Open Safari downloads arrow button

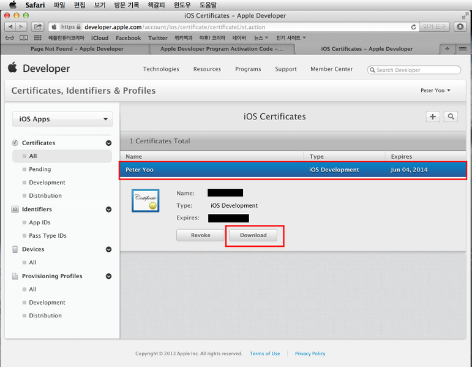(460, 27)
